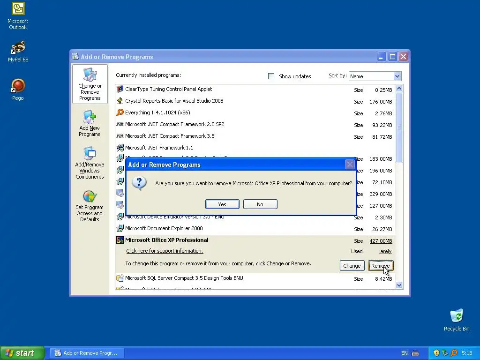This screenshot has width=480, height=360.
Task: Click the EN language indicator
Action: click(x=405, y=353)
